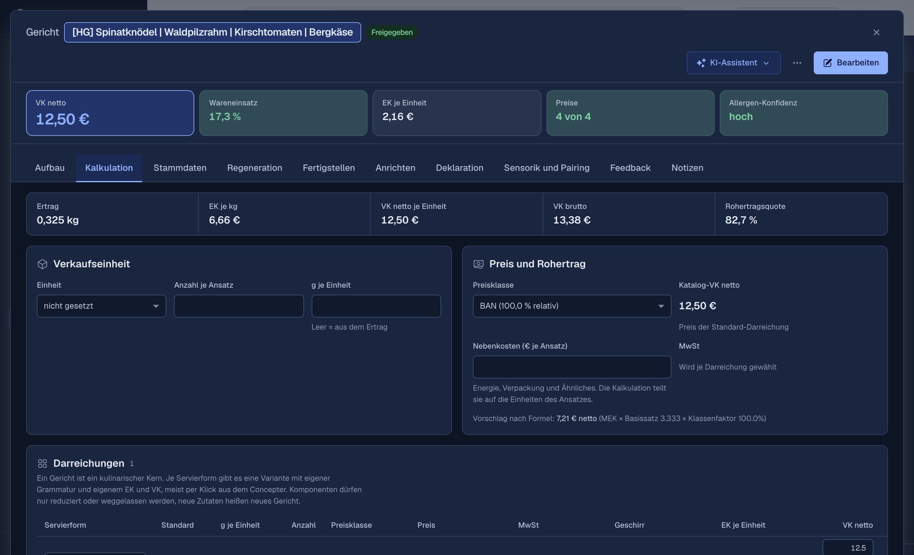Screen dimensions: 914x555
Task: Switch to the Aufbau tab
Action: 50,168
